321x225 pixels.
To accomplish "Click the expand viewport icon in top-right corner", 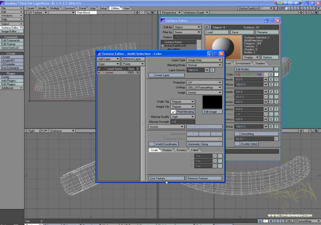I will [316, 13].
